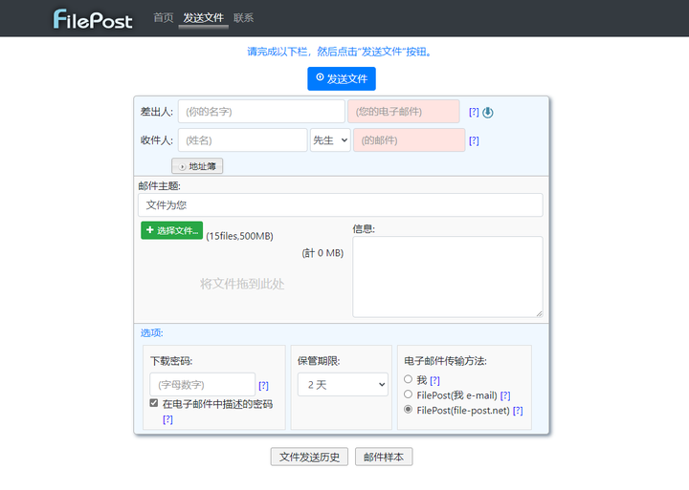The width and height of the screenshot is (689, 490).
Task: Open the 首页 nav item
Action: pos(164,18)
